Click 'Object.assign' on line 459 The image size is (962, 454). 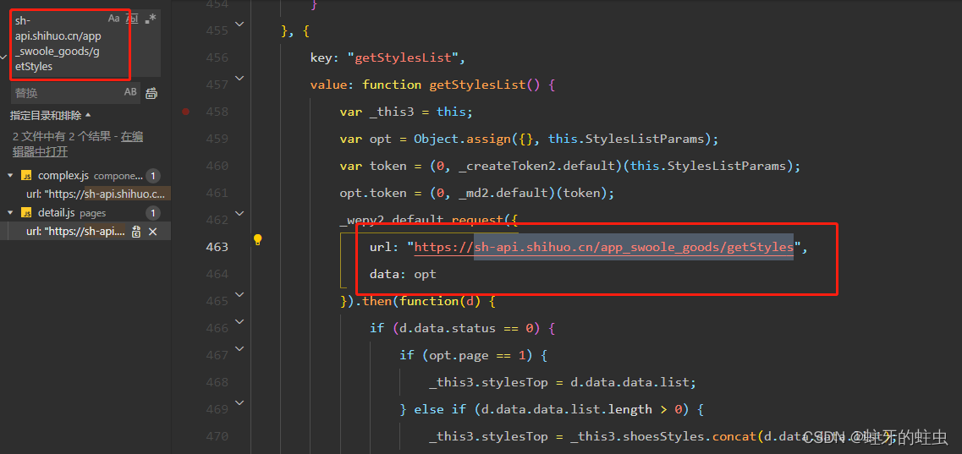462,139
